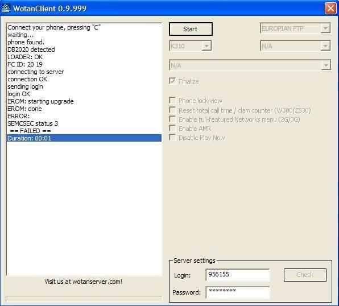Viewport: 339px width, 306px height.
Task: Select the "connecting to server" log line
Action: (x=84, y=72)
